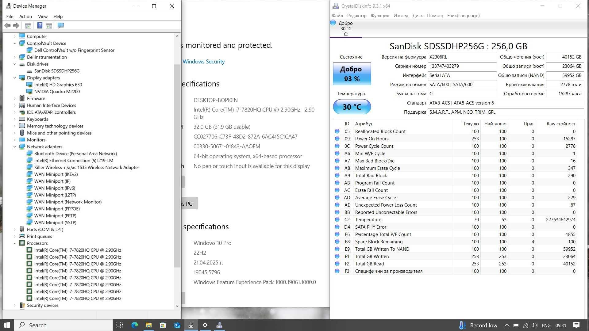Collapse the Disk drives node
This screenshot has width=589, height=331.
15,64
